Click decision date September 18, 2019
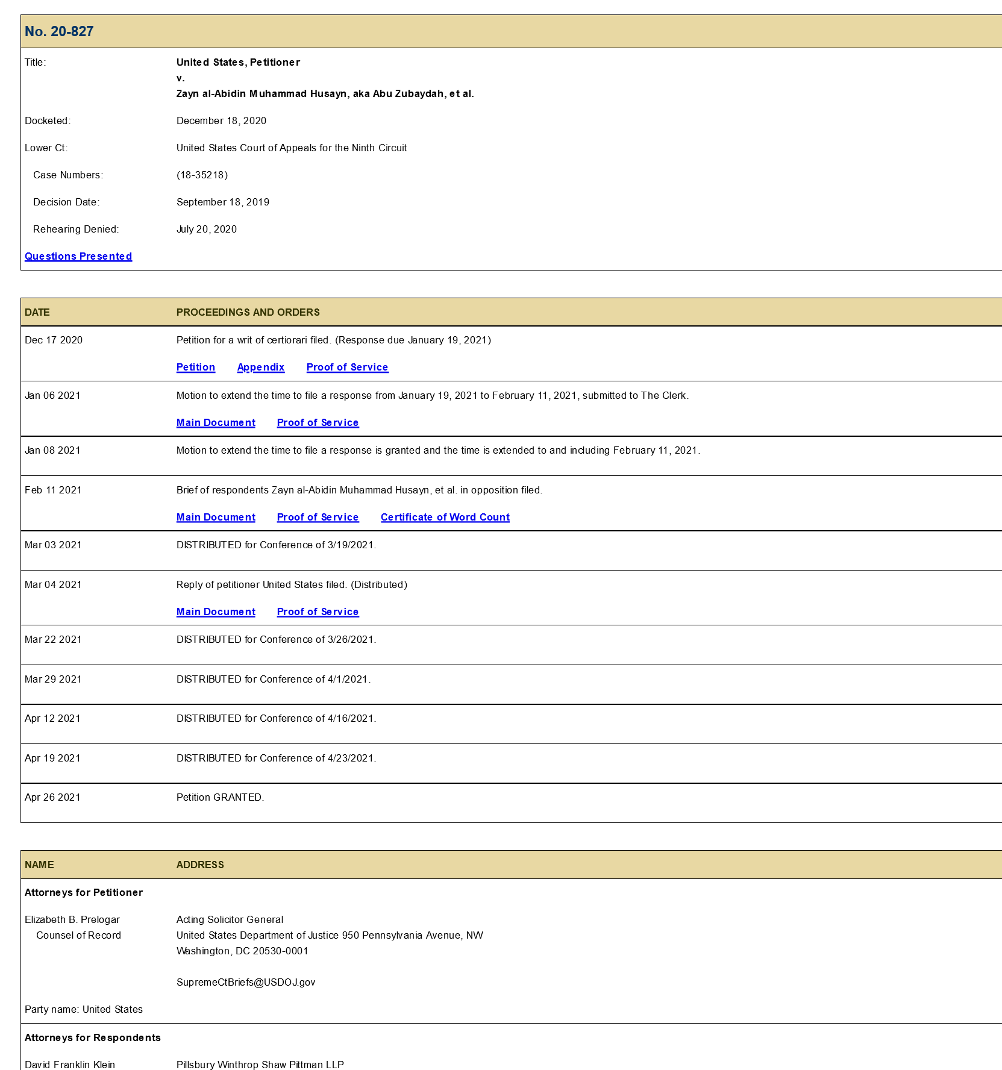Screen dimensions: 1002x1070 (x=223, y=202)
